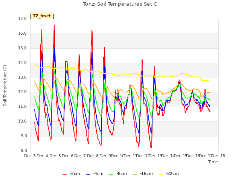This screenshot has width=241, height=181.
Task: Click the Soil Temperature (C) axis label
Action: point(5,86)
